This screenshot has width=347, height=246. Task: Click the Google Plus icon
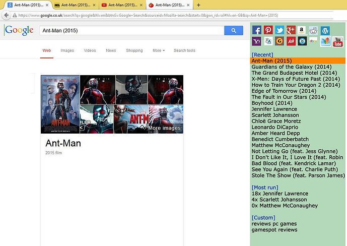click(x=291, y=30)
